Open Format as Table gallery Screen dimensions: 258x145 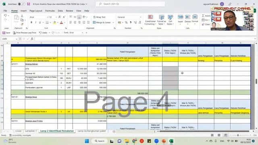point(161,20)
